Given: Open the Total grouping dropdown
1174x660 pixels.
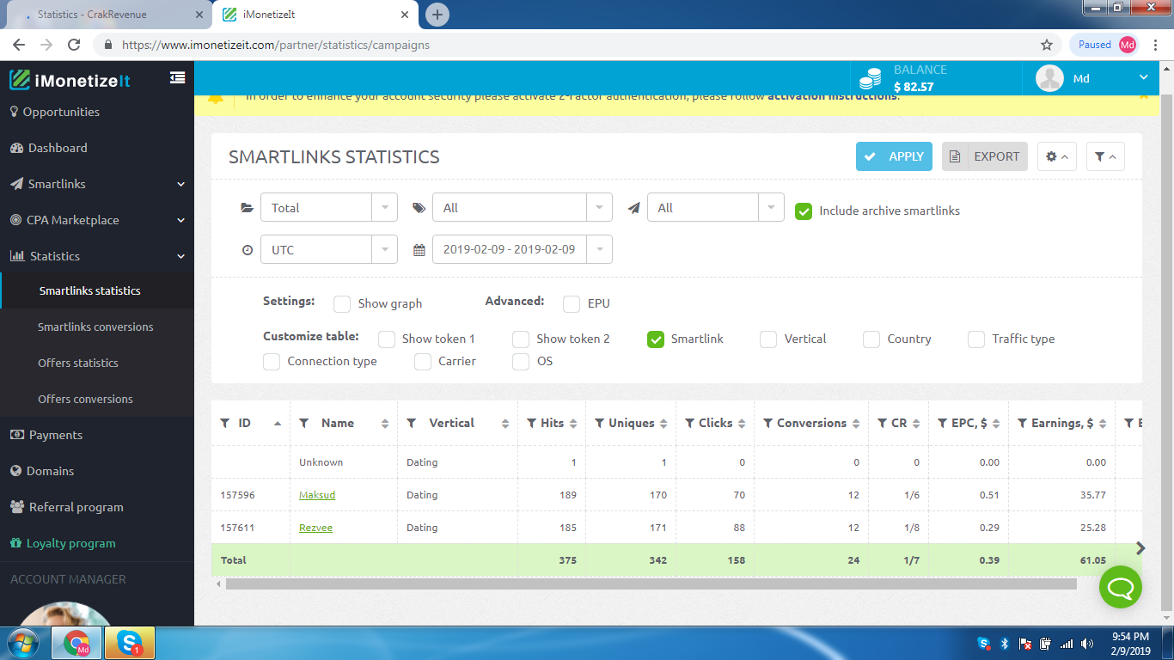Looking at the screenshot, I should click(x=329, y=207).
